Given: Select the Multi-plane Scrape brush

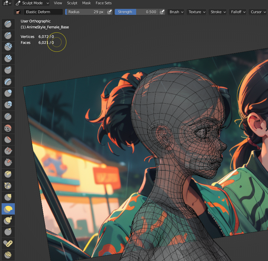Looking at the screenshot, I should tap(8, 174).
